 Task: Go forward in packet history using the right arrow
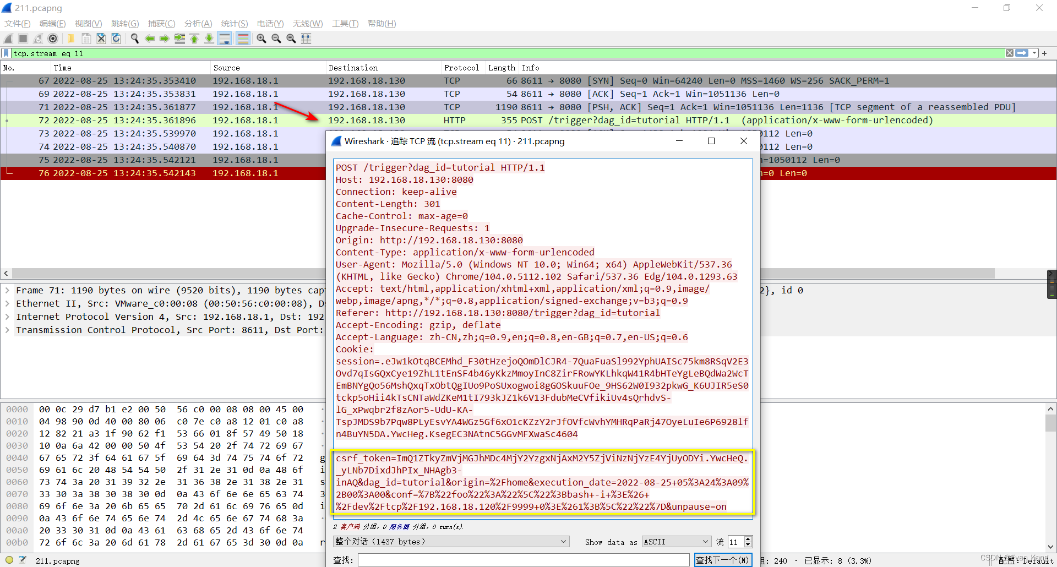pyautogui.click(x=165, y=39)
